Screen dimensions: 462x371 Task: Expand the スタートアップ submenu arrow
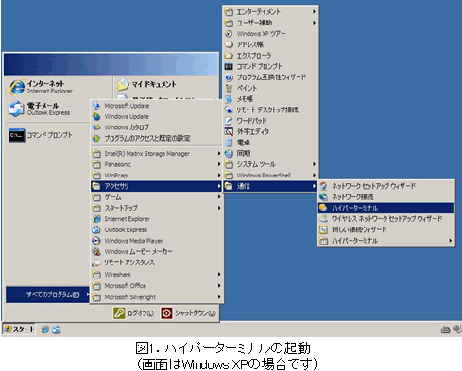tap(219, 208)
